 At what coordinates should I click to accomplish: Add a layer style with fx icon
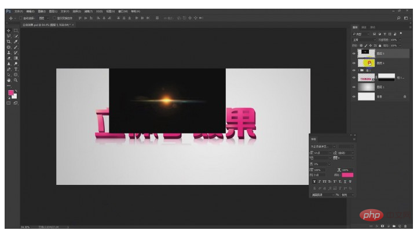tap(377, 226)
